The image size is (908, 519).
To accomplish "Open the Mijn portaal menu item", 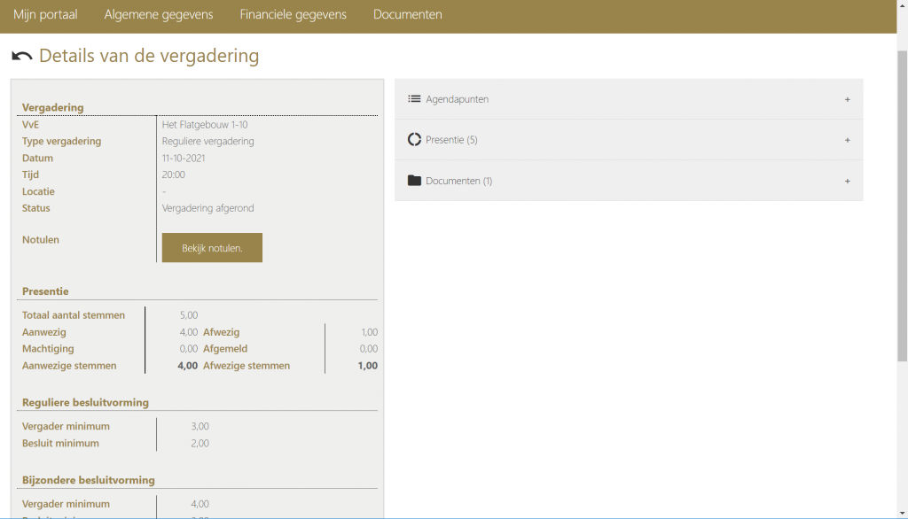I will pyautogui.click(x=45, y=15).
